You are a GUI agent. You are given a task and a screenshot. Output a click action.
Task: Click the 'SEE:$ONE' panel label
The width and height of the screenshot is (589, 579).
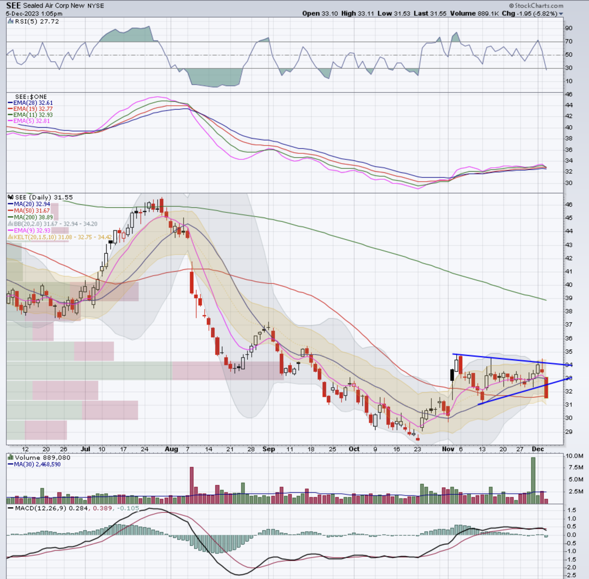[x=31, y=97]
